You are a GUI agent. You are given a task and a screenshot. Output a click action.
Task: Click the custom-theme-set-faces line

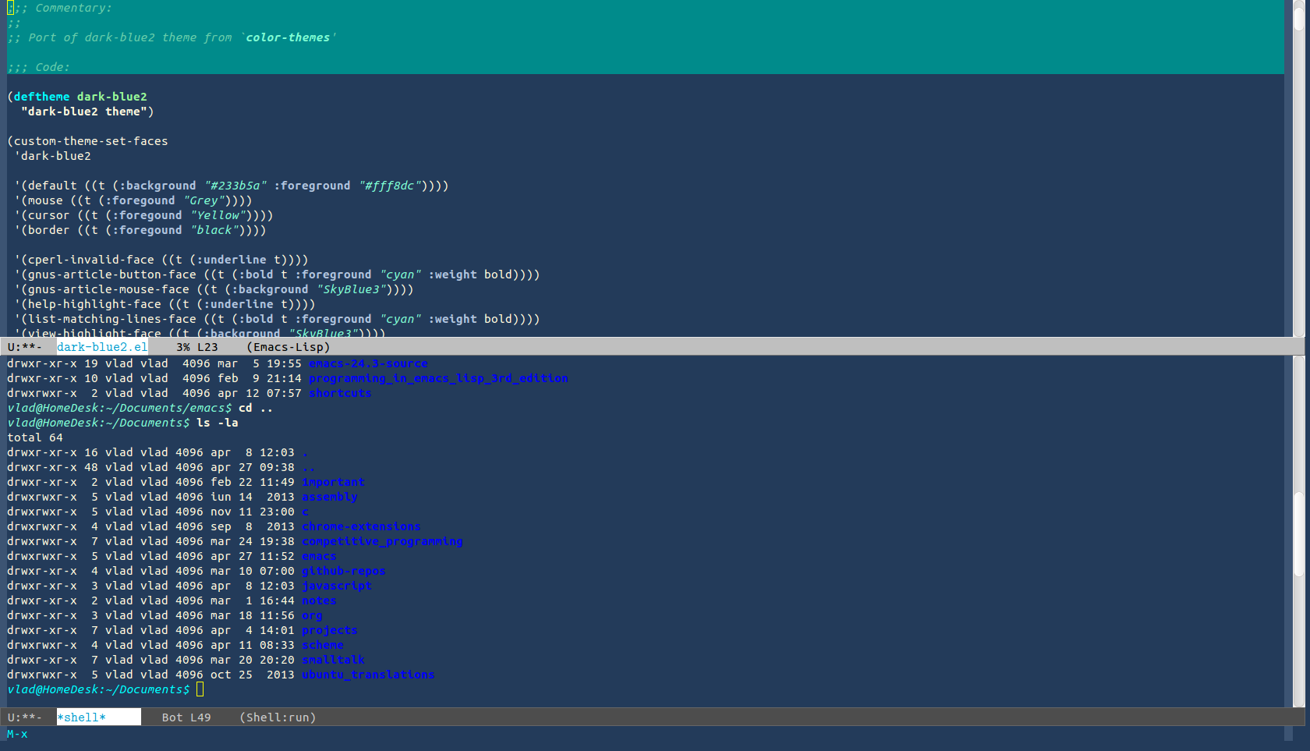tap(87, 141)
